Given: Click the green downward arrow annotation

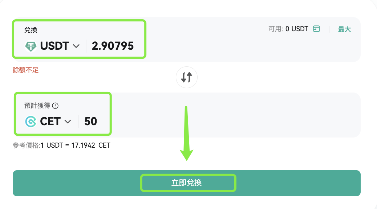Looking at the screenshot, I should click(186, 134).
